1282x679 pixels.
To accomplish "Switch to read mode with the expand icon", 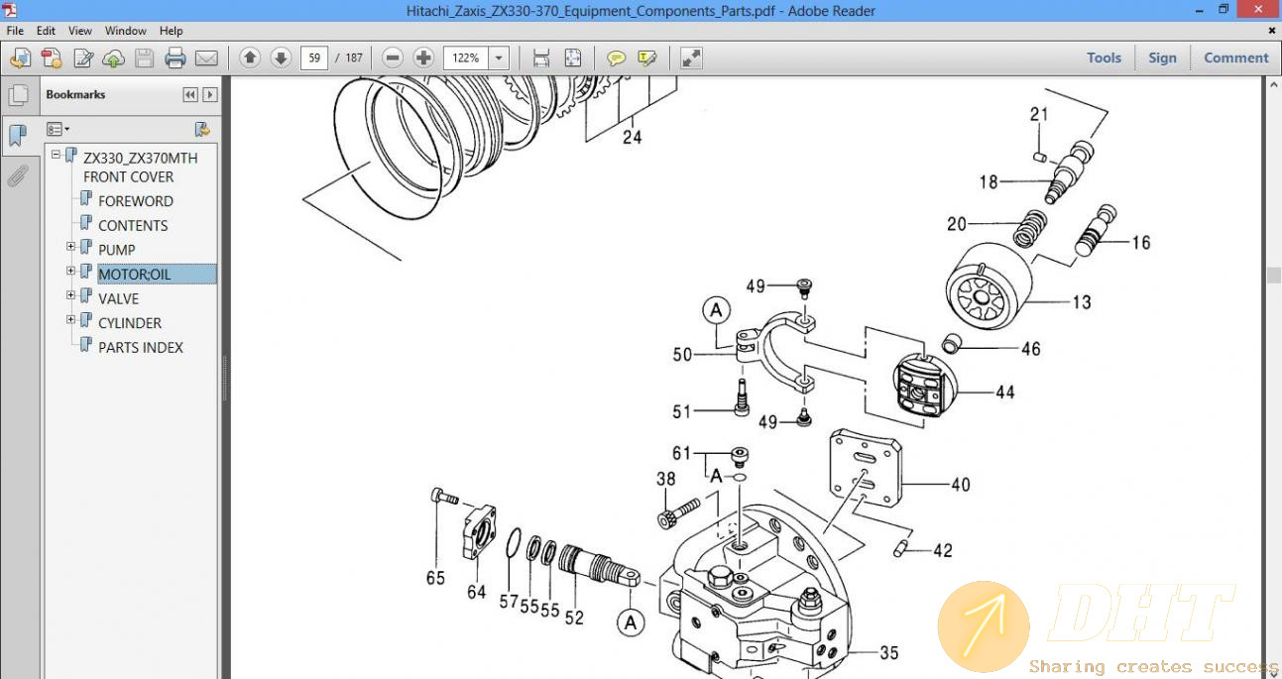I will pyautogui.click(x=692, y=57).
